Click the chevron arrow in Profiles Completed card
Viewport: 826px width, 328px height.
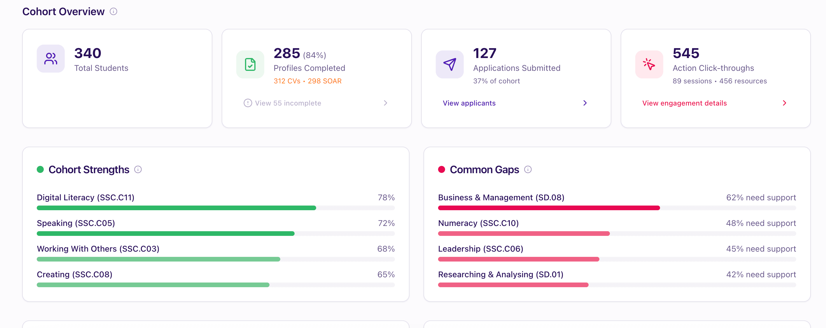(x=385, y=103)
